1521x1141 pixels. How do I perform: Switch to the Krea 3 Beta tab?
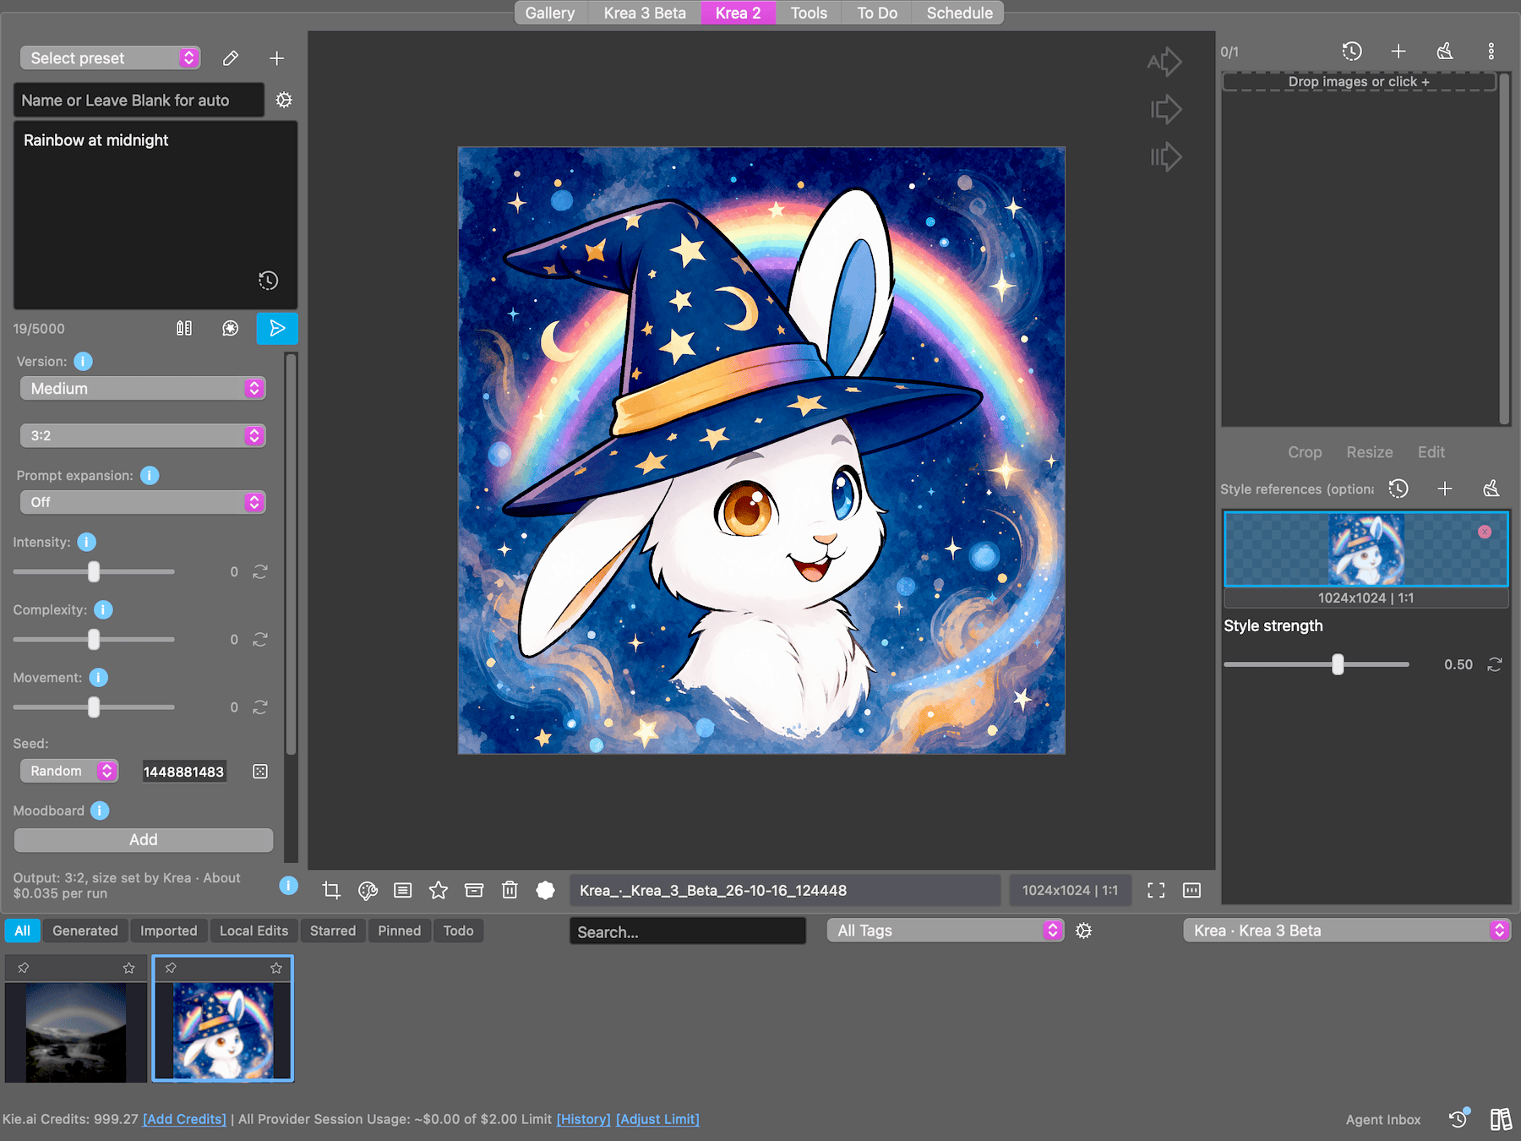click(645, 13)
